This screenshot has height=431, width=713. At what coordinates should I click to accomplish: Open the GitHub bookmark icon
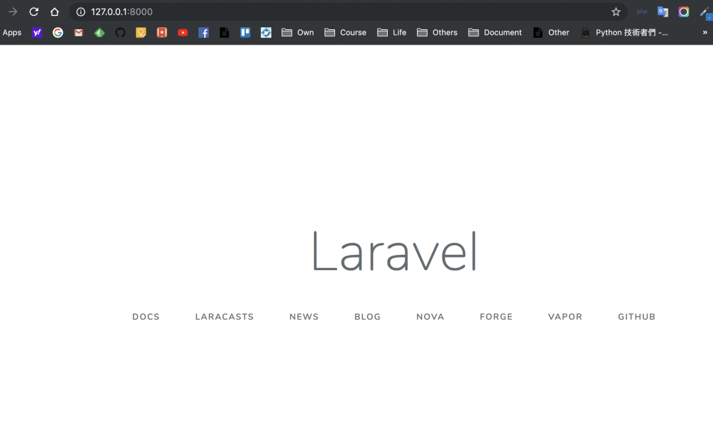click(x=120, y=32)
